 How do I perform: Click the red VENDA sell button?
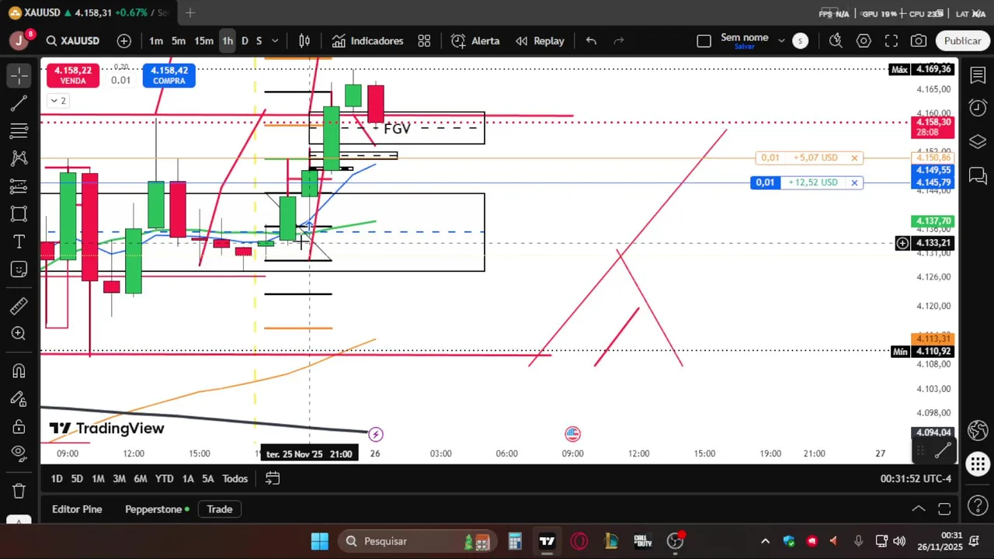click(x=73, y=75)
